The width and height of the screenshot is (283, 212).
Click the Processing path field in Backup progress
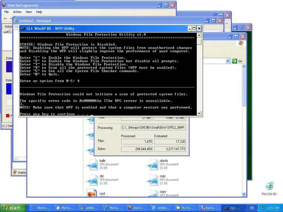pyautogui.click(x=153, y=128)
